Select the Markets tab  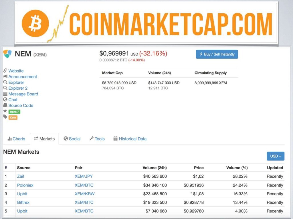pyautogui.click(x=44, y=139)
